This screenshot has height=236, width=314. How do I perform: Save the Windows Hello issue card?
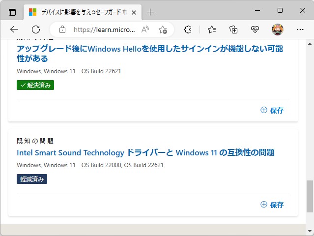tap(272, 110)
